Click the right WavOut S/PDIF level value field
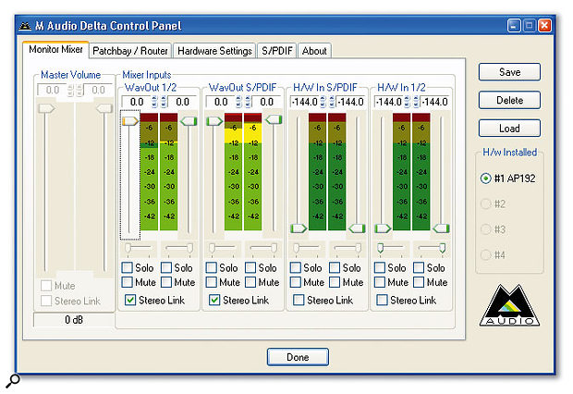Screen dimensions: 573x394 tap(266, 102)
